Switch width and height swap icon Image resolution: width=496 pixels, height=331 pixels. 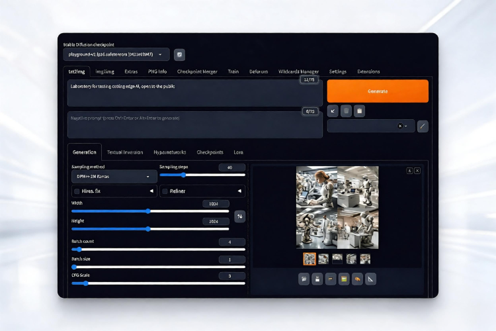click(240, 216)
